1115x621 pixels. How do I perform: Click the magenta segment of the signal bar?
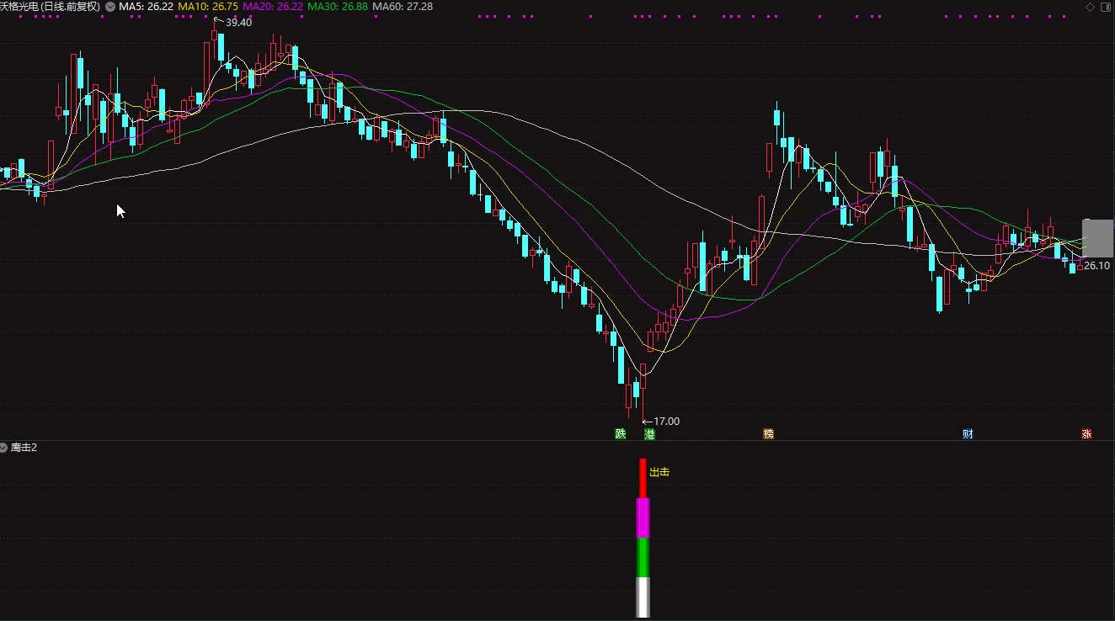643,517
